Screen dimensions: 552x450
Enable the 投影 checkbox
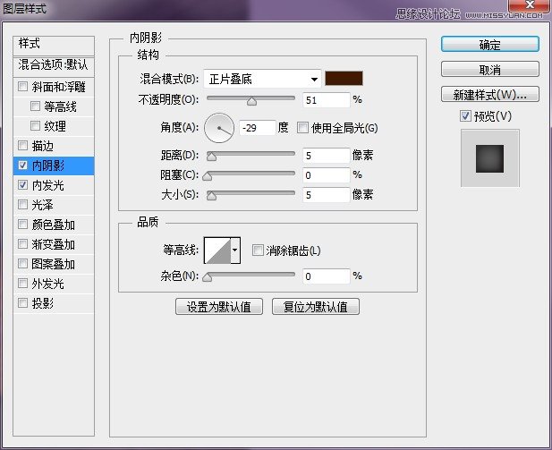coord(22,302)
